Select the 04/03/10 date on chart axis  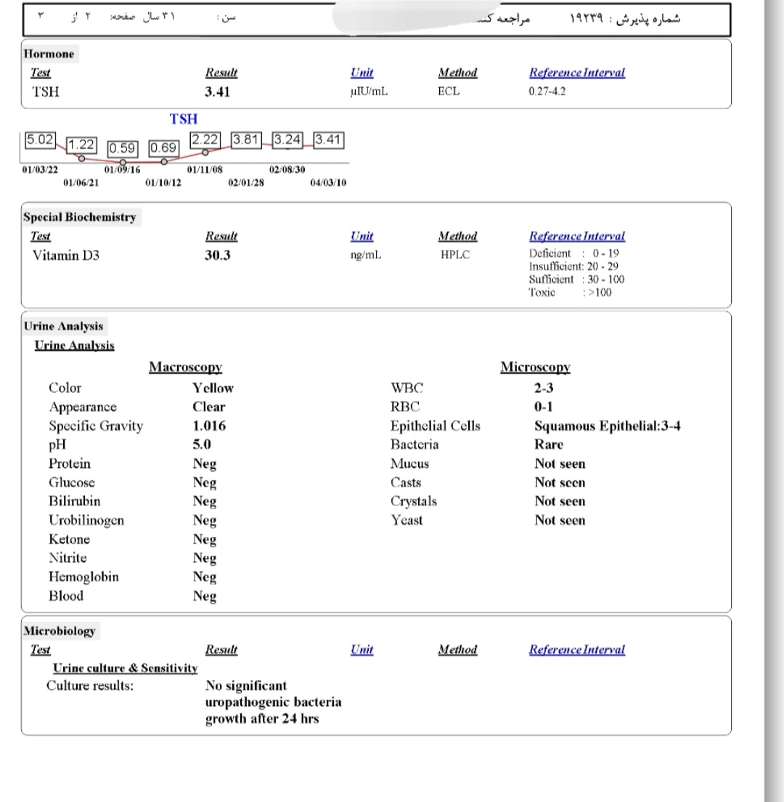point(328,182)
